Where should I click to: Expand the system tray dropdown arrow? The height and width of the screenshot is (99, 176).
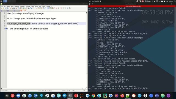(x=159, y=1)
